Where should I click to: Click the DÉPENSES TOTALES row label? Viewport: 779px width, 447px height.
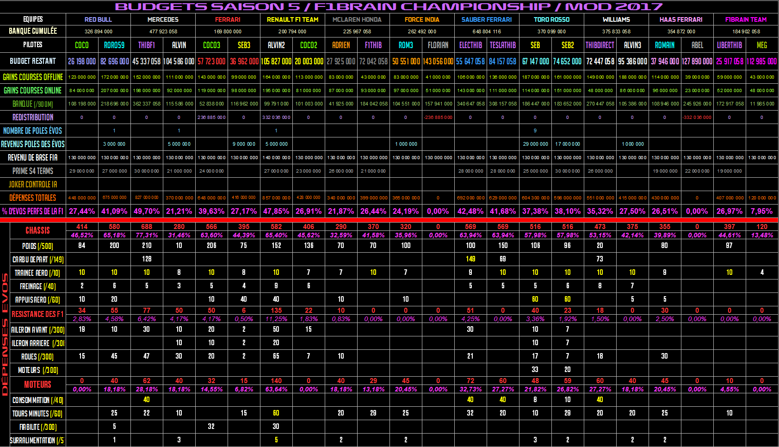pyautogui.click(x=33, y=198)
